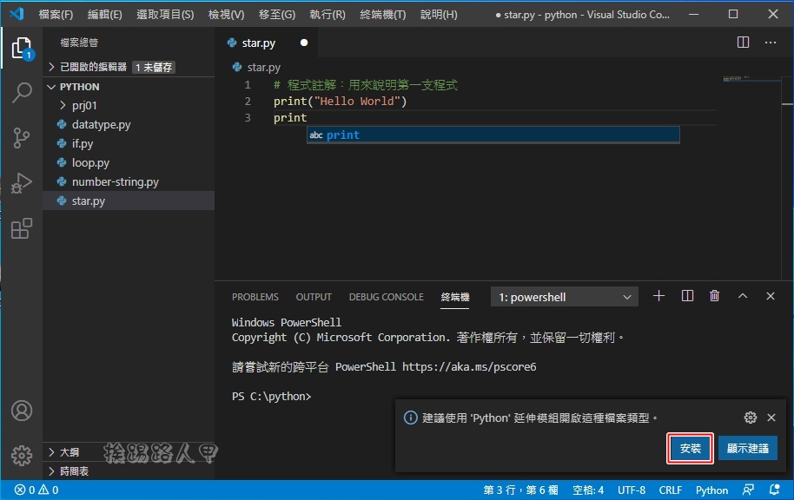Open the Source Control view
Image resolution: width=794 pixels, height=500 pixels.
point(22,138)
